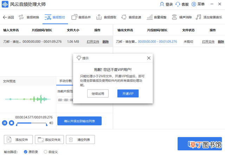The height and width of the screenshot is (157, 225).
Task: Open the 噪声消除 noise removal tool
Action: coord(182,17)
